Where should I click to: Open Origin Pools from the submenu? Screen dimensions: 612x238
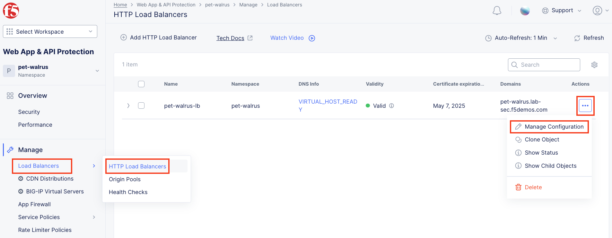(x=125, y=179)
